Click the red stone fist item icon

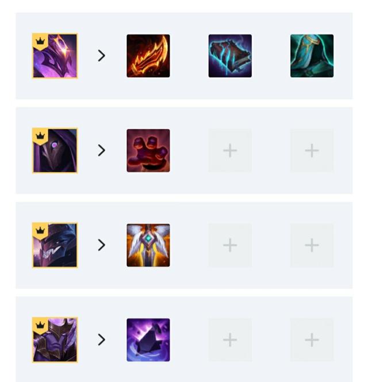(148, 150)
